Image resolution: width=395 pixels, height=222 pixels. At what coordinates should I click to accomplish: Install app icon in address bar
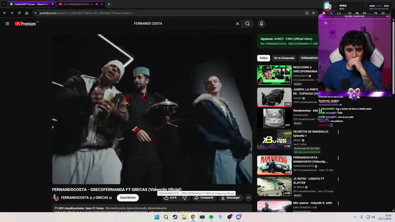point(307,13)
